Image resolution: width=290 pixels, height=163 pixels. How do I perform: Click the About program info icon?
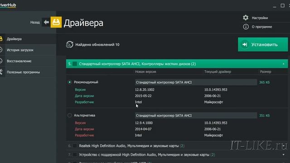click(x=246, y=27)
